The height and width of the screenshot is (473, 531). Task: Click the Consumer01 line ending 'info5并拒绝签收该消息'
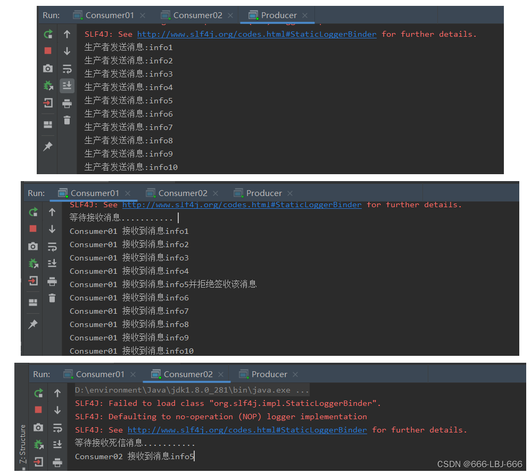[163, 284]
